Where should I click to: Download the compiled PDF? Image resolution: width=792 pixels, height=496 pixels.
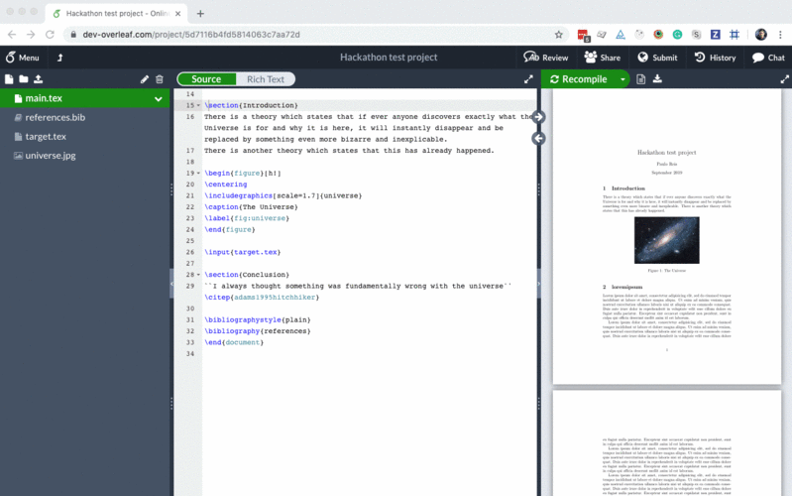(657, 79)
